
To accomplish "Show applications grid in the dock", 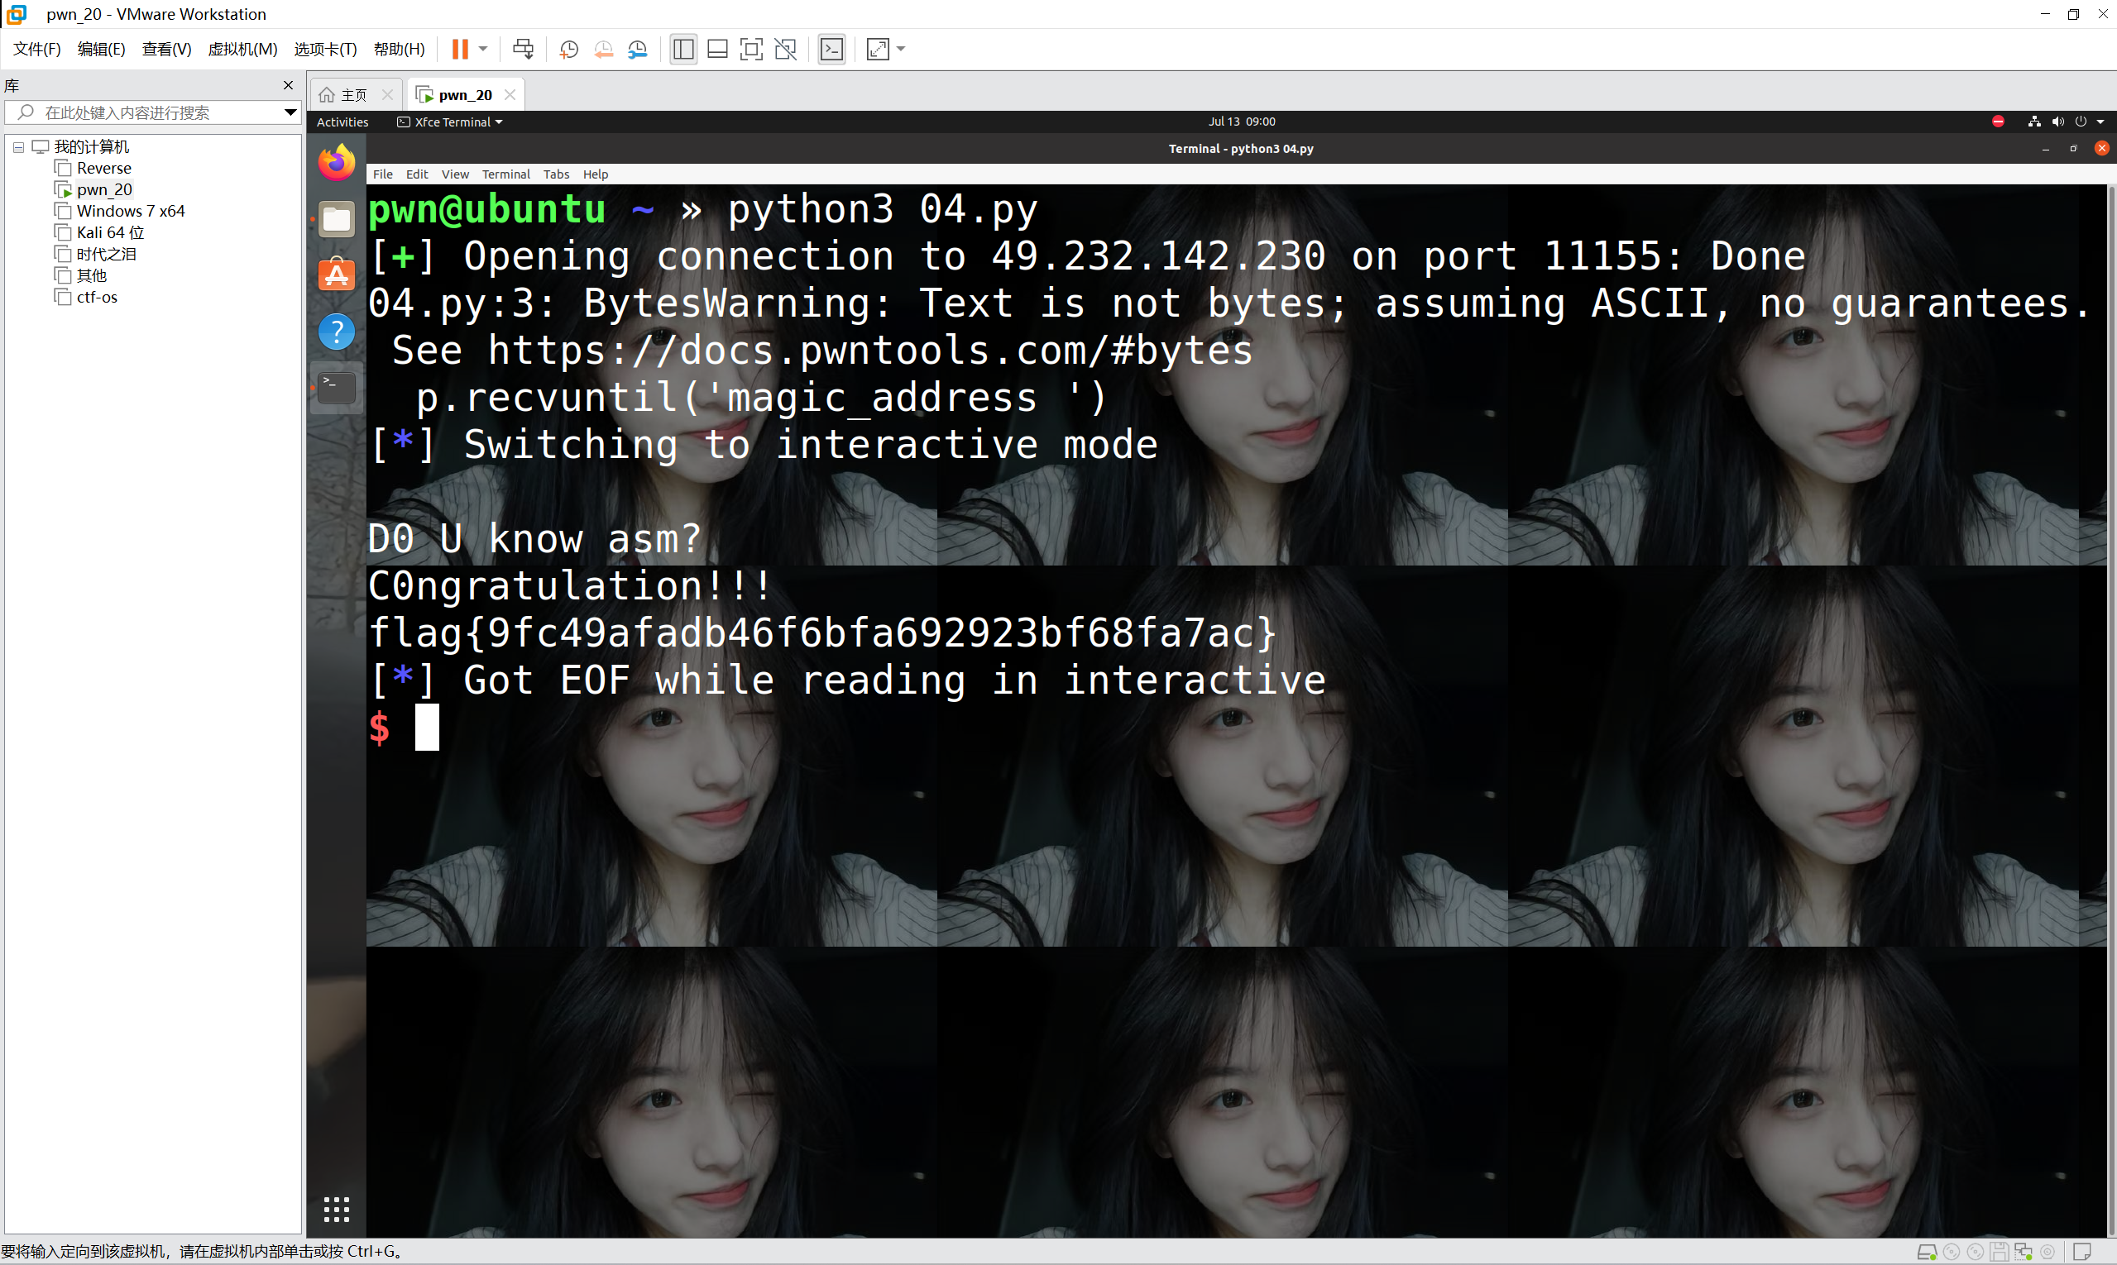I will pyautogui.click(x=337, y=1209).
